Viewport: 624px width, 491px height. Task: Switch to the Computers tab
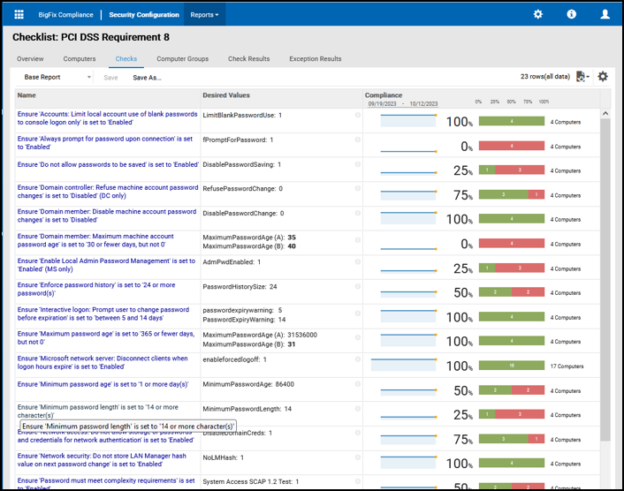point(80,59)
